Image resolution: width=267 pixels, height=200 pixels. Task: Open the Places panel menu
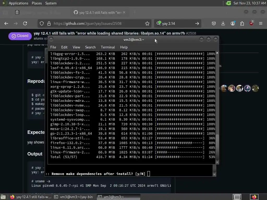37,3
